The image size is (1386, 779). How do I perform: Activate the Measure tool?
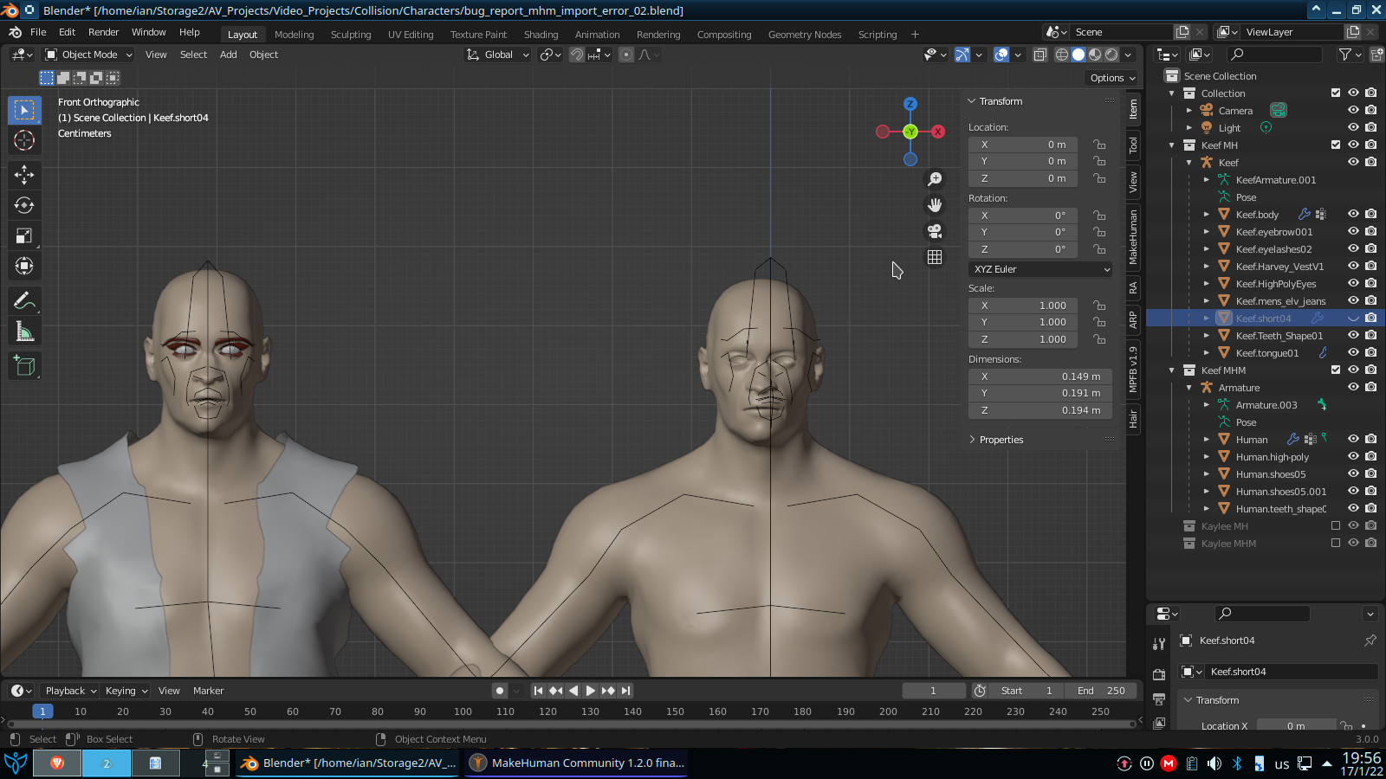coord(24,330)
